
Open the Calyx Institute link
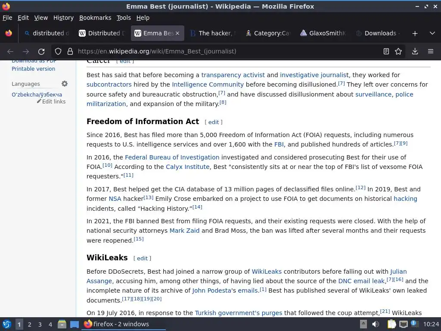pos(188,167)
